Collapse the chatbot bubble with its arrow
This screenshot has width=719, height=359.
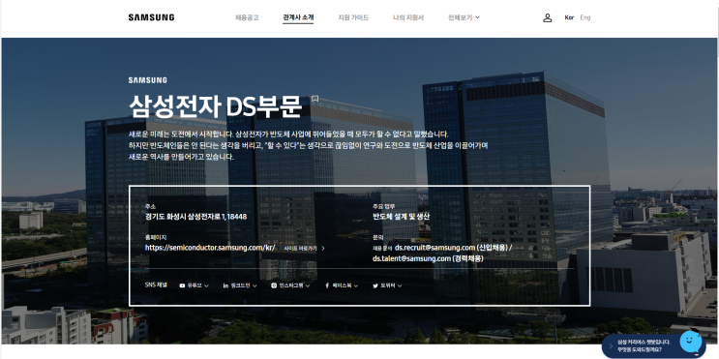tap(611, 346)
